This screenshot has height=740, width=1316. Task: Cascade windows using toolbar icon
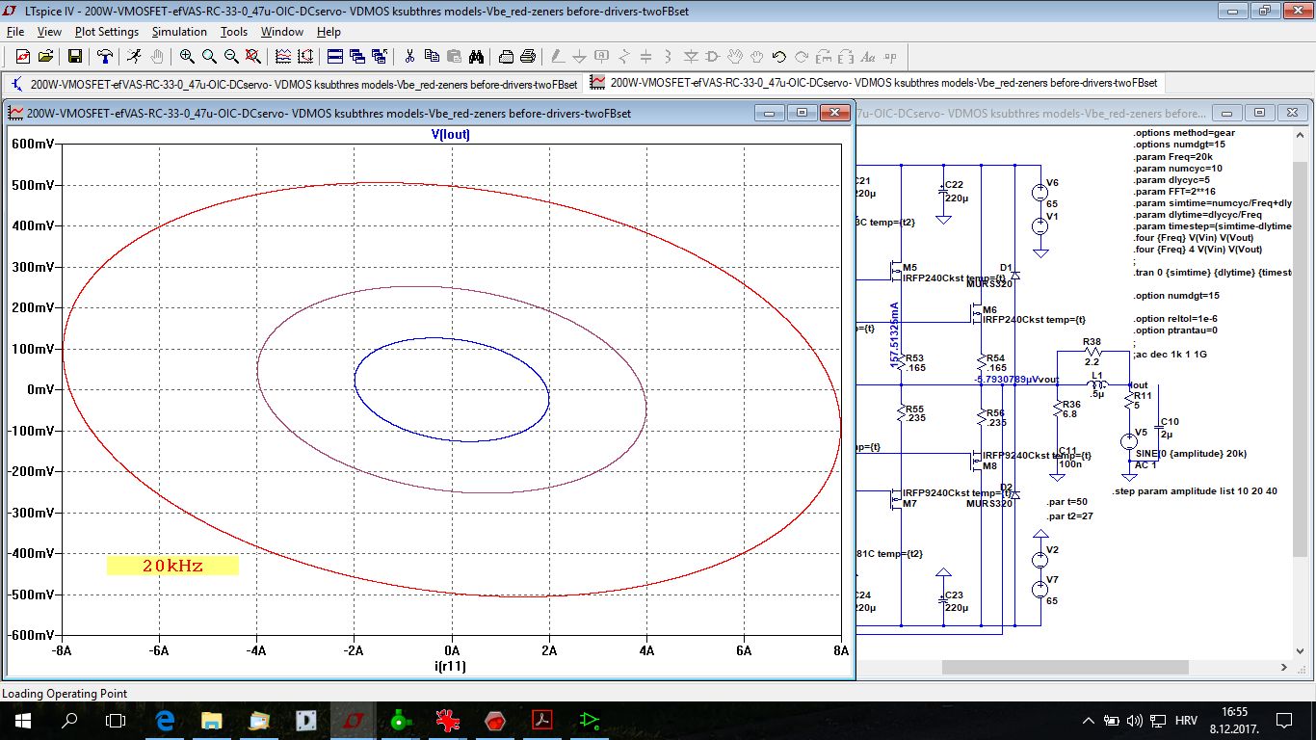[357, 56]
